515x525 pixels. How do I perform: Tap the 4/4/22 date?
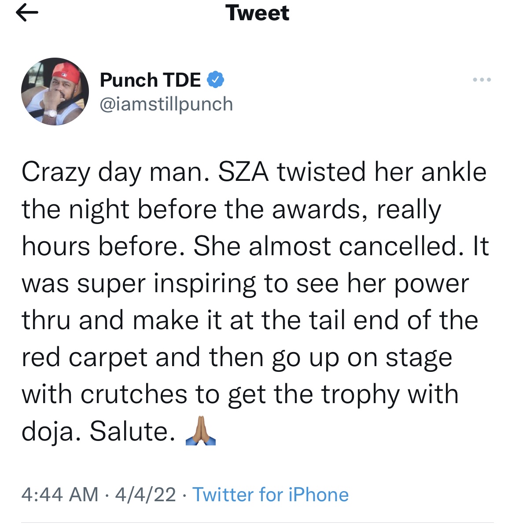(x=145, y=495)
